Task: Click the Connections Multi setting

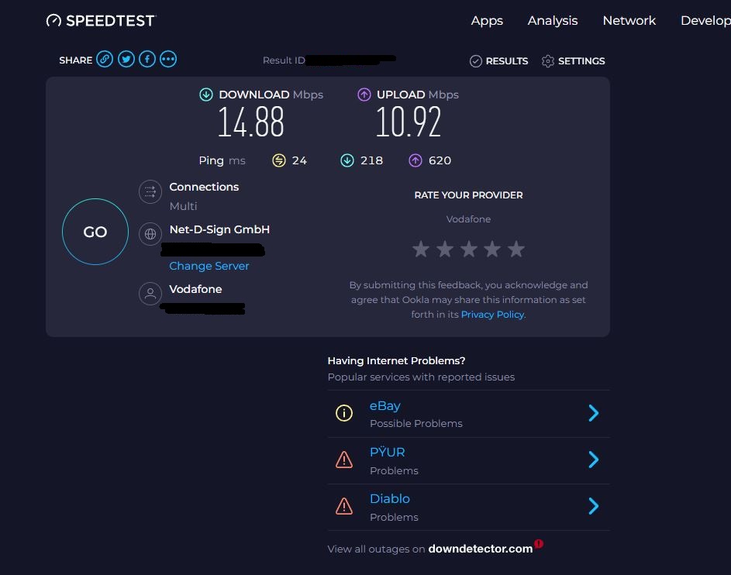Action: click(183, 206)
